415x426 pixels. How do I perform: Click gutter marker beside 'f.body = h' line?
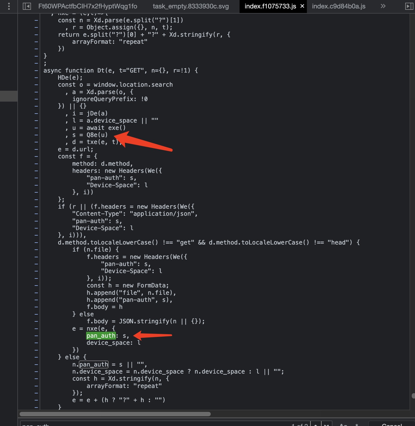tap(36, 307)
